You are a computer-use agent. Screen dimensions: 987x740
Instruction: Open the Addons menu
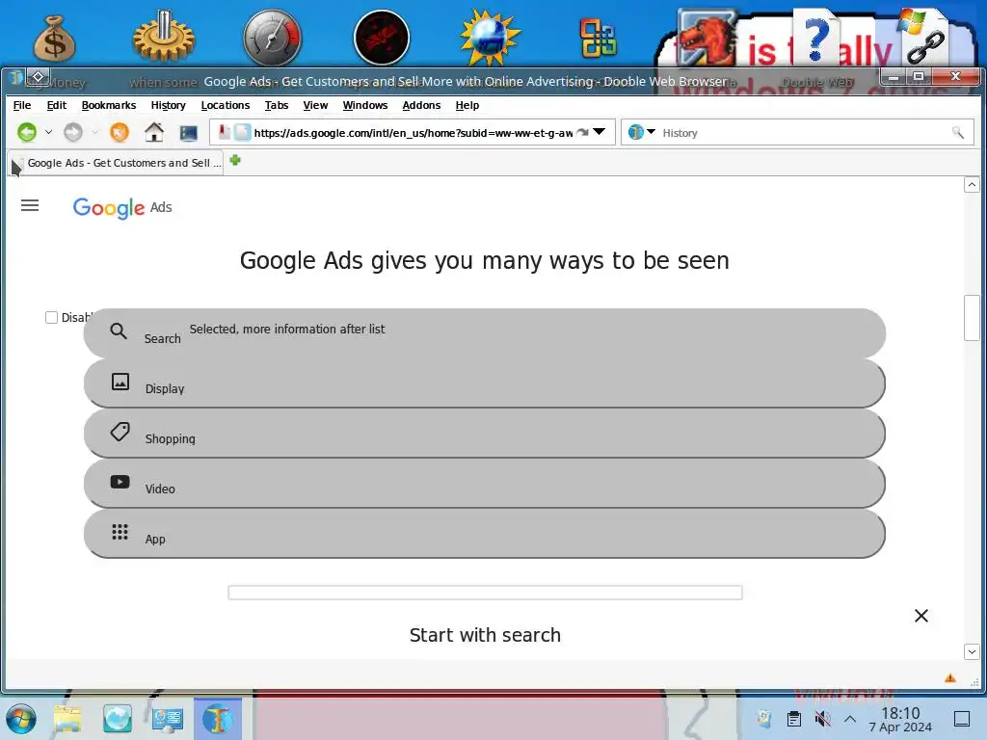421,105
